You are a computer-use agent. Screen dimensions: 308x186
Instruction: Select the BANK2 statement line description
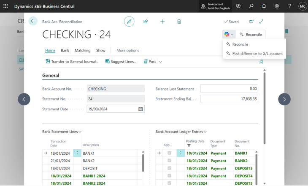(89, 161)
